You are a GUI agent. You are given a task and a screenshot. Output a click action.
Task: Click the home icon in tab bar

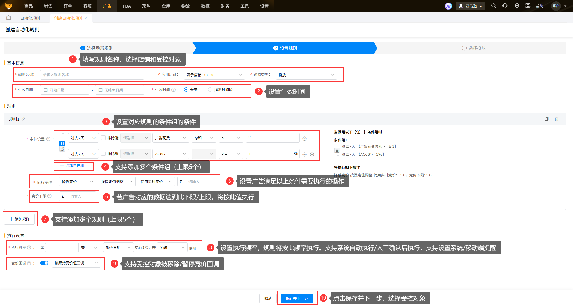tap(8, 18)
